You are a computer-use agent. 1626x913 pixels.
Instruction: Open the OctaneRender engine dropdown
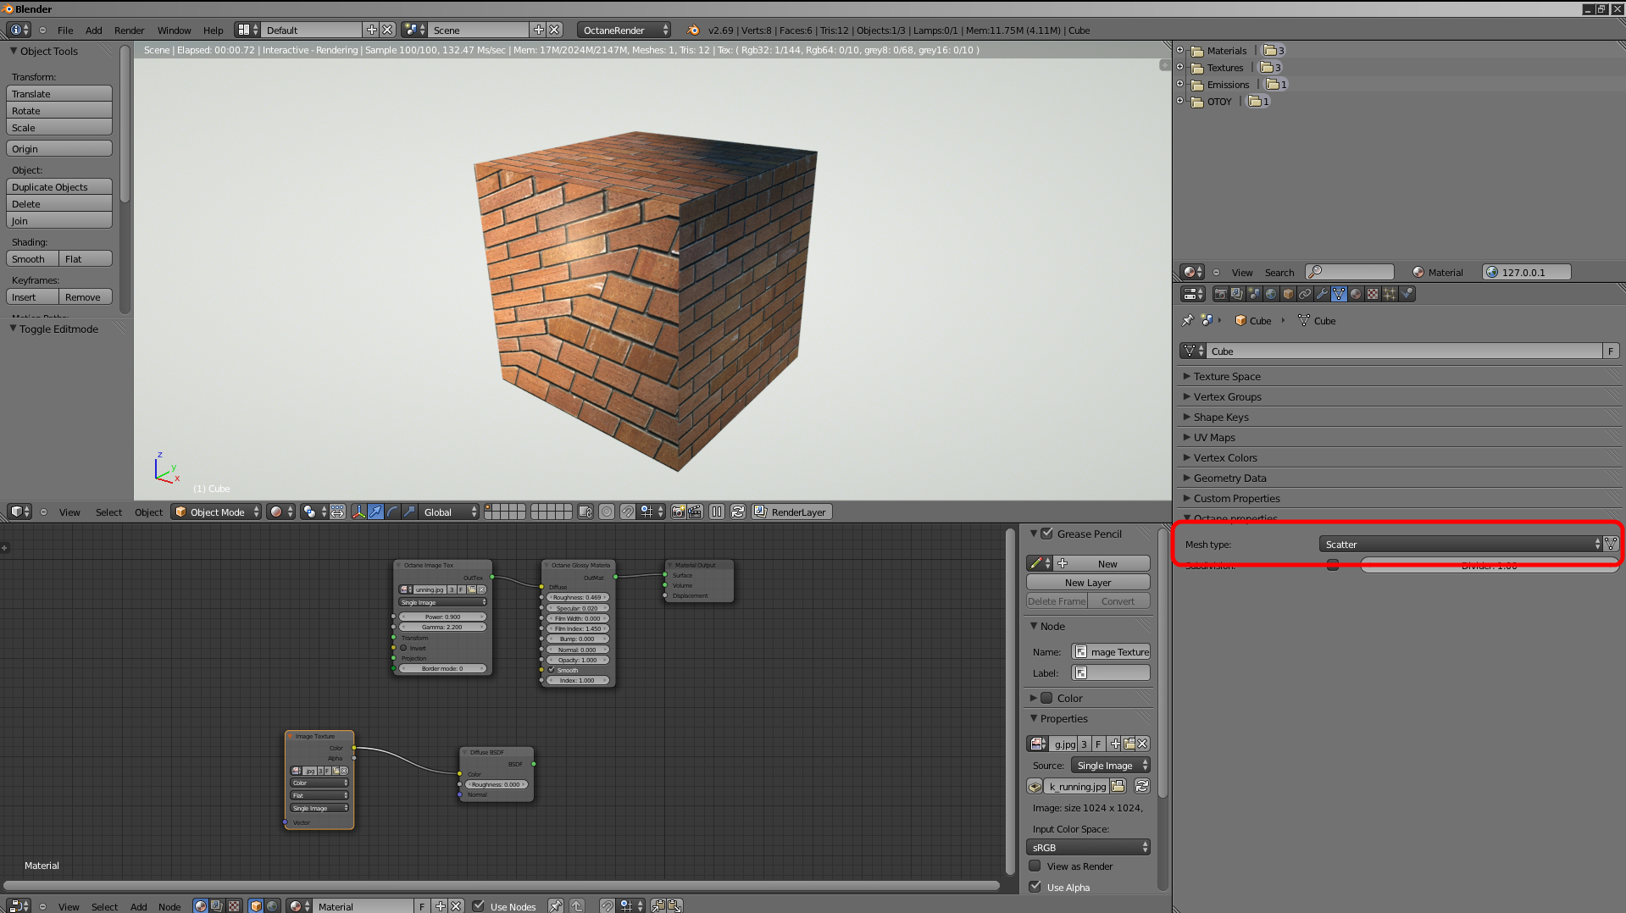[x=624, y=30]
